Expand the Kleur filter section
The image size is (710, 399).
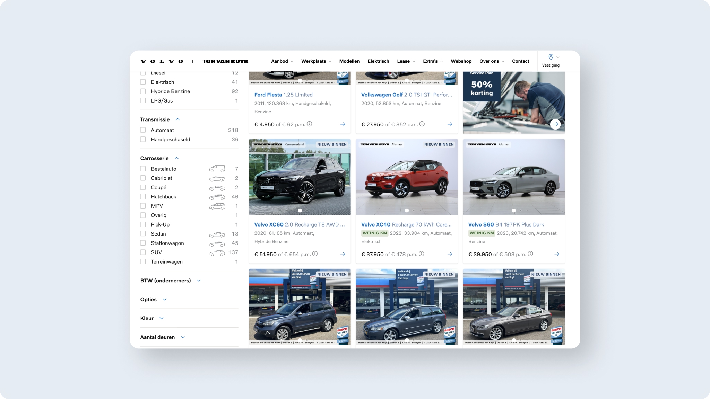pos(162,318)
